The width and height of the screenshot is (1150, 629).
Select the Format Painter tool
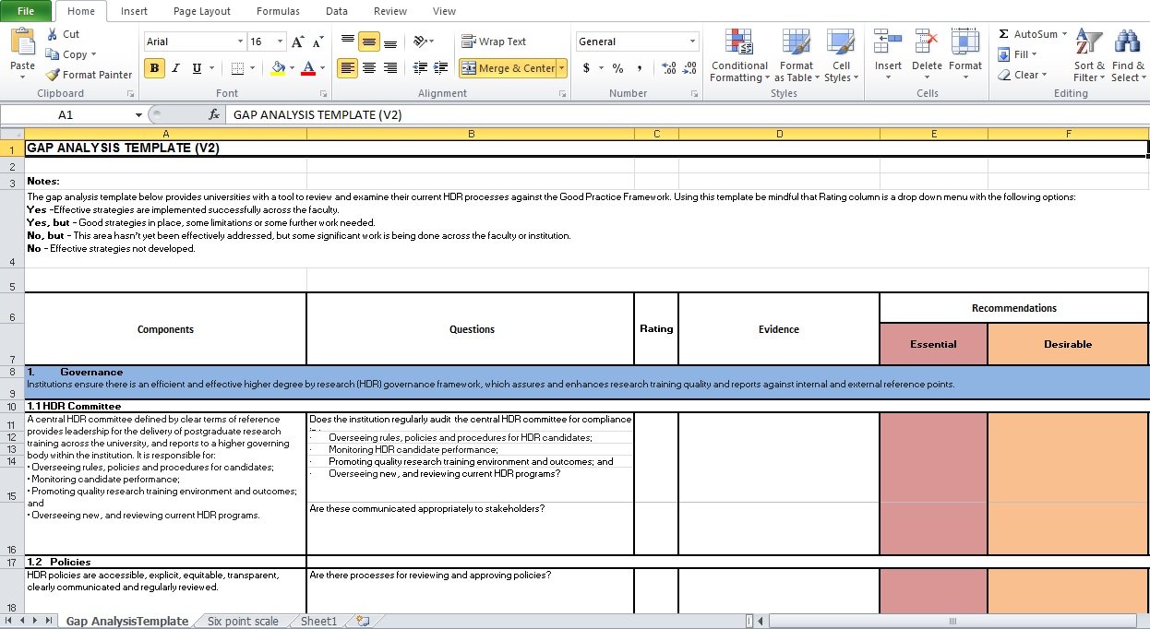[90, 75]
